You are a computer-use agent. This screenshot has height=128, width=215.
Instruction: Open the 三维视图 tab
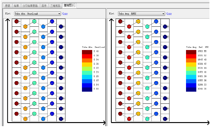pyautogui.click(x=55, y=5)
